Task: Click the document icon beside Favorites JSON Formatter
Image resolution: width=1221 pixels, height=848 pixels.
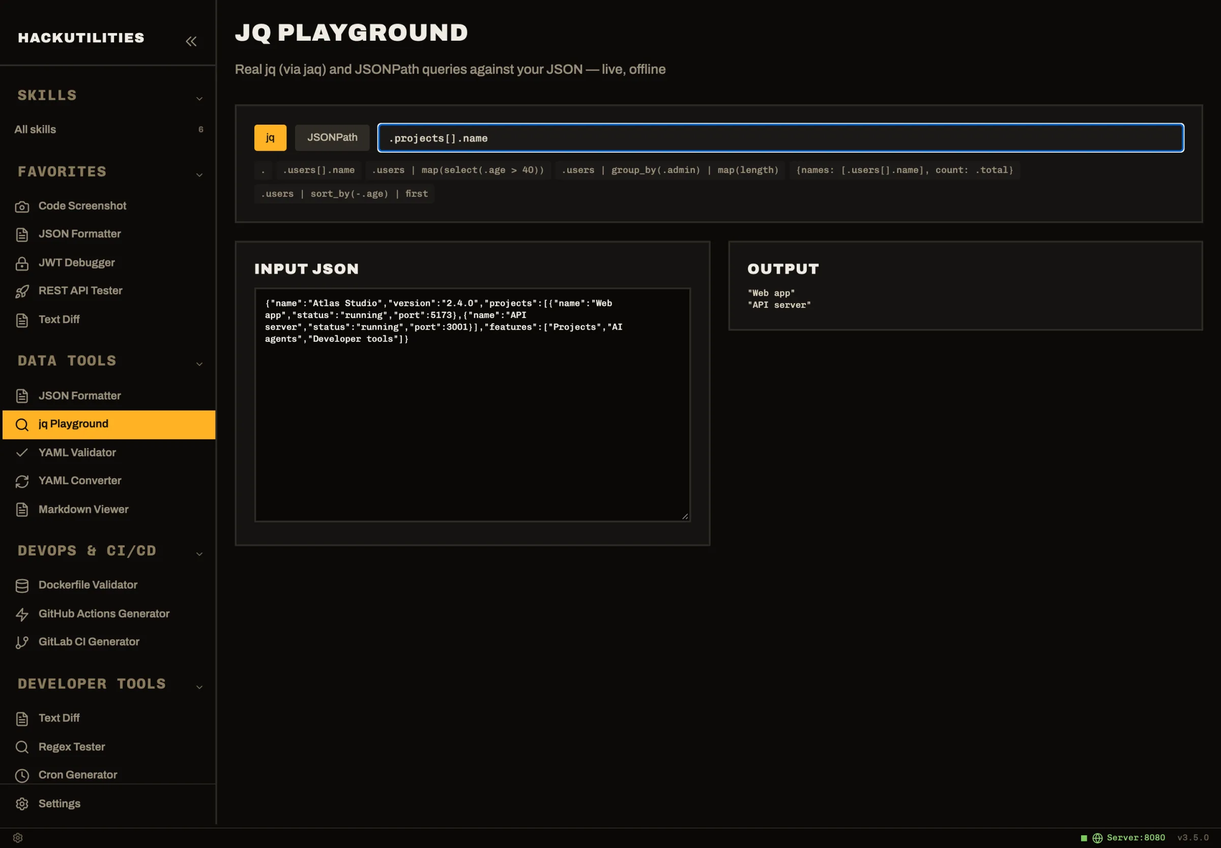Action: click(x=22, y=235)
